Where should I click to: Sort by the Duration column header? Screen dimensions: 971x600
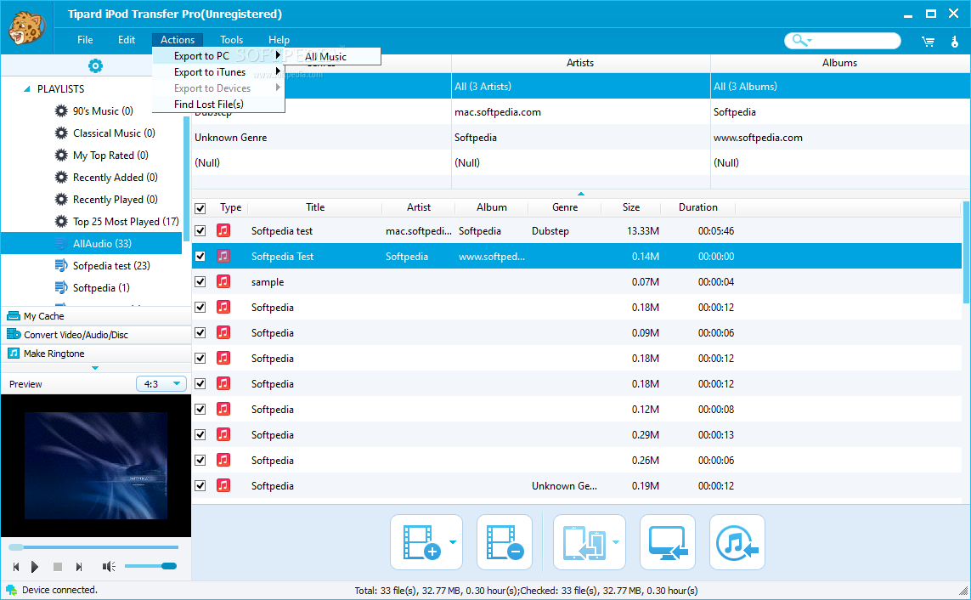698,207
